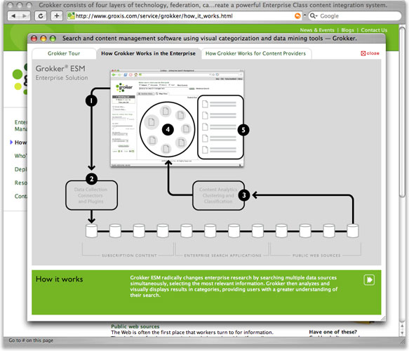Click the popup window yellow minimize button
The width and height of the screenshot is (409, 351).
(43, 39)
